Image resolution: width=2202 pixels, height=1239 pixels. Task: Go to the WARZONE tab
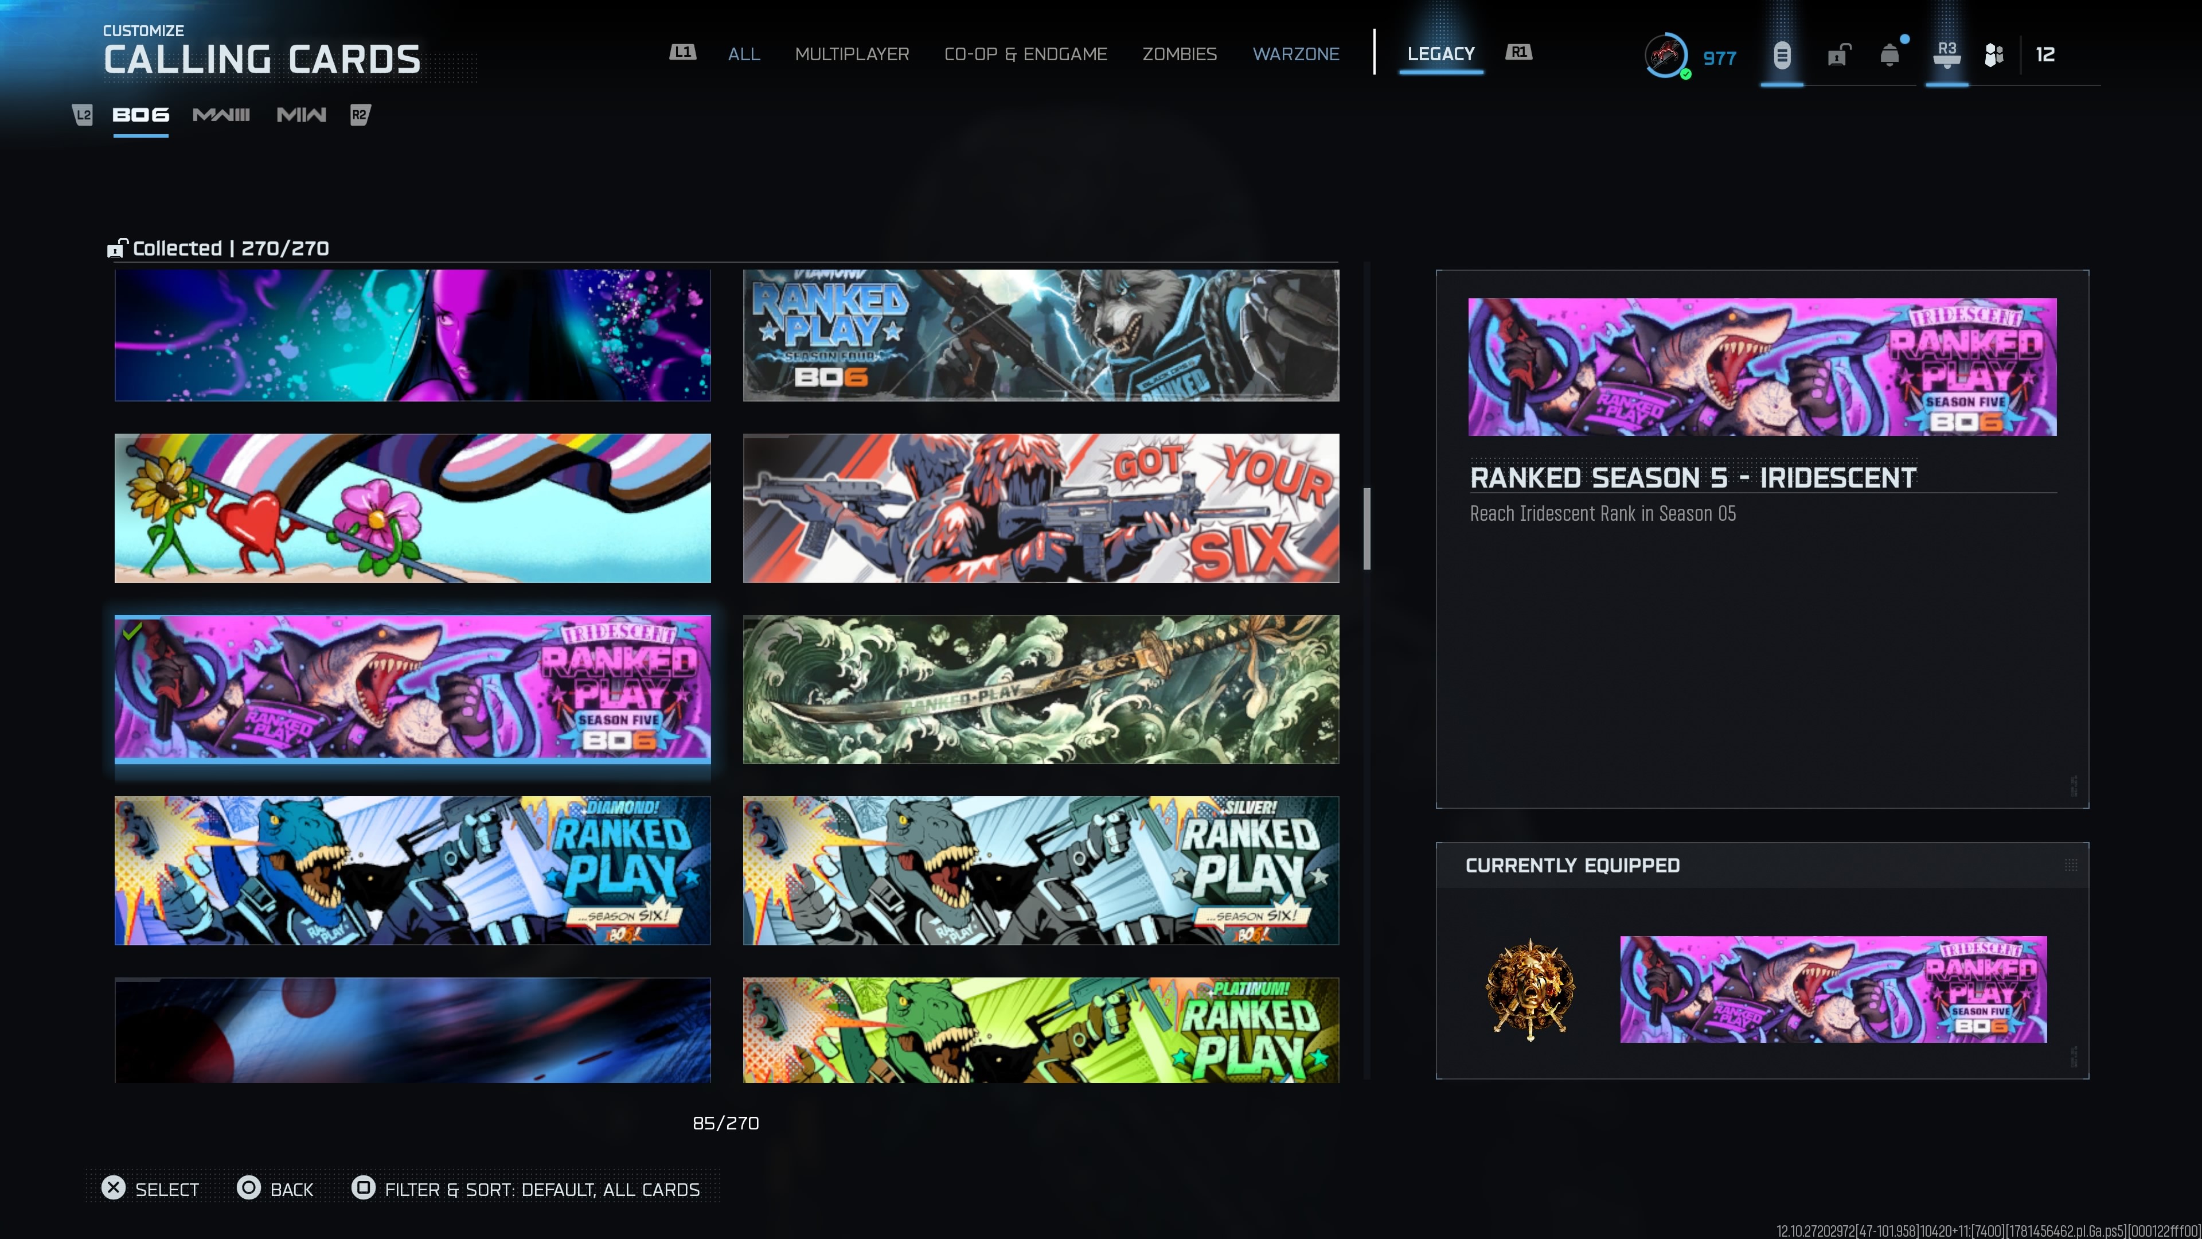pos(1296,54)
